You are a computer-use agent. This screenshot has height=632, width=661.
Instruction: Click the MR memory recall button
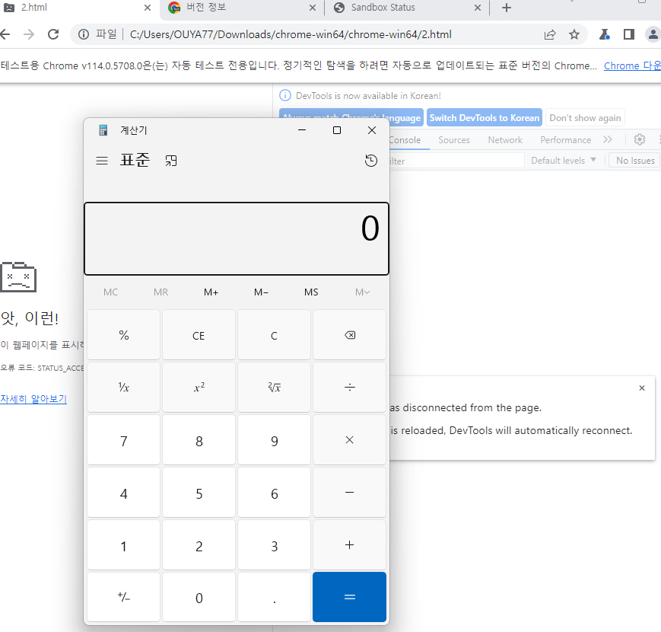click(x=160, y=292)
